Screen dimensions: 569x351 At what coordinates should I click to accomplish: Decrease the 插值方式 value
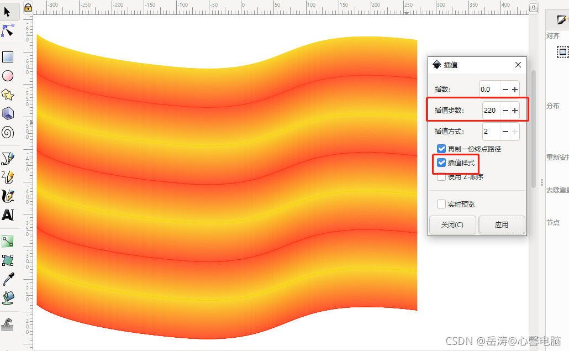pos(505,132)
